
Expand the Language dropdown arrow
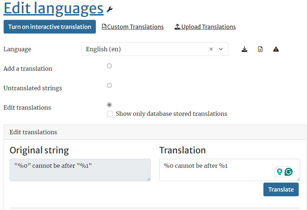tap(221, 49)
